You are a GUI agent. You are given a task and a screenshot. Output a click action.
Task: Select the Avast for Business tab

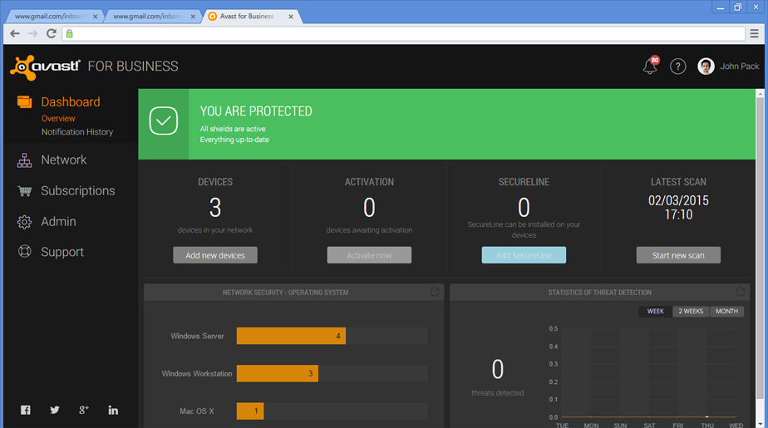click(x=250, y=16)
